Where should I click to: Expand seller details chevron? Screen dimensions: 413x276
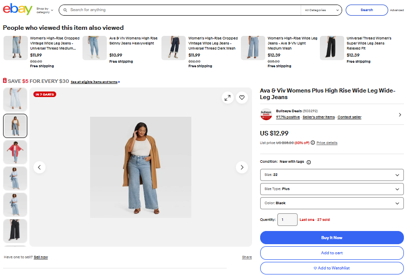(x=400, y=115)
